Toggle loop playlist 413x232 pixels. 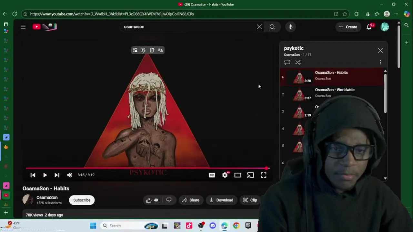(x=287, y=63)
